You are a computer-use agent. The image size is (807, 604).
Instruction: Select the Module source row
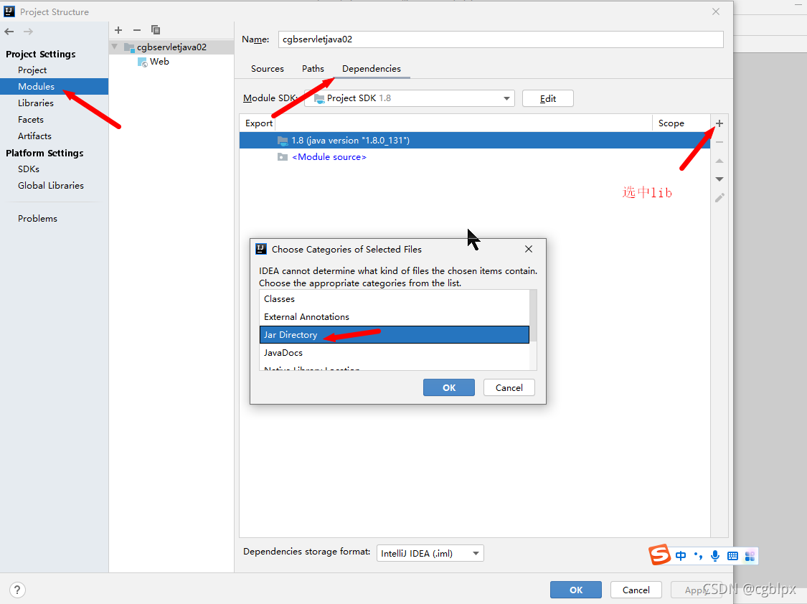(475, 157)
